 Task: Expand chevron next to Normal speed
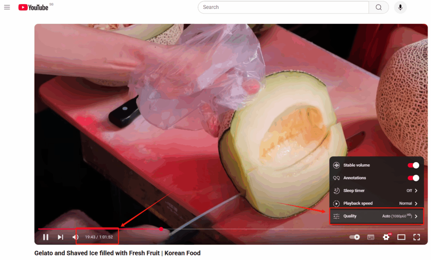tap(416, 203)
